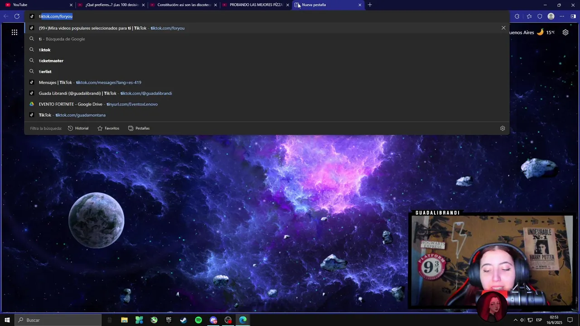This screenshot has width=580, height=326.
Task: Open Edge settings and more menu
Action: click(x=562, y=16)
